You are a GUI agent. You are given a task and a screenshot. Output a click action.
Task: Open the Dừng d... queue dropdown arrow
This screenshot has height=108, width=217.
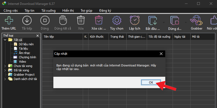(186, 22)
